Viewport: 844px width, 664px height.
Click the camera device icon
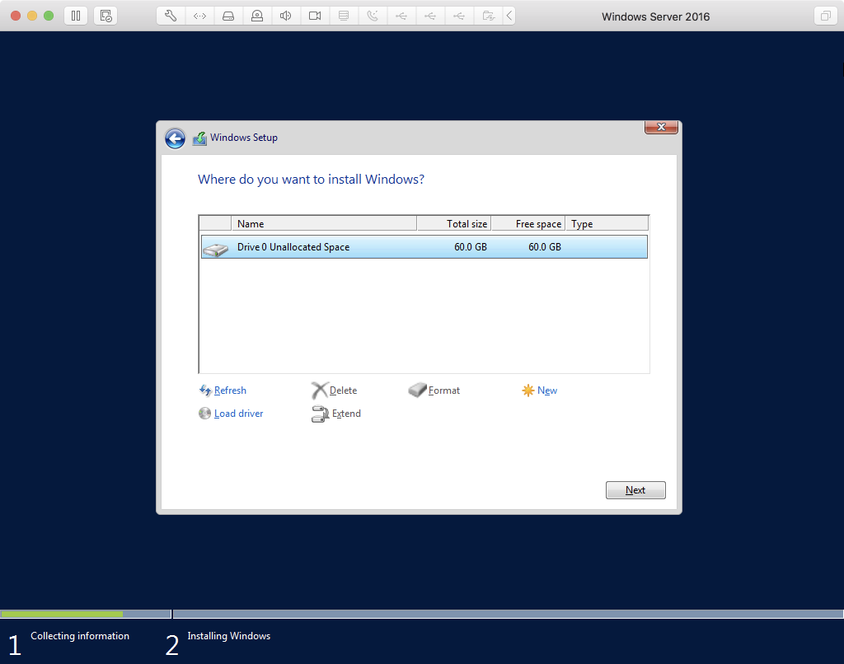(315, 16)
